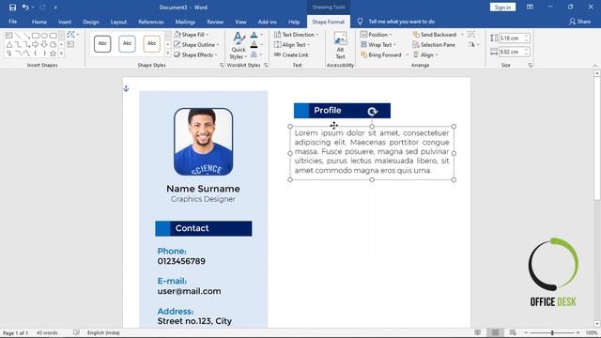
Task: Switch to the Home tab
Action: coord(39,22)
